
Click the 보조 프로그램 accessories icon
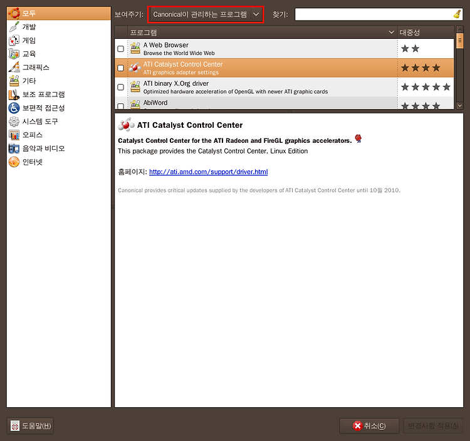[x=14, y=95]
